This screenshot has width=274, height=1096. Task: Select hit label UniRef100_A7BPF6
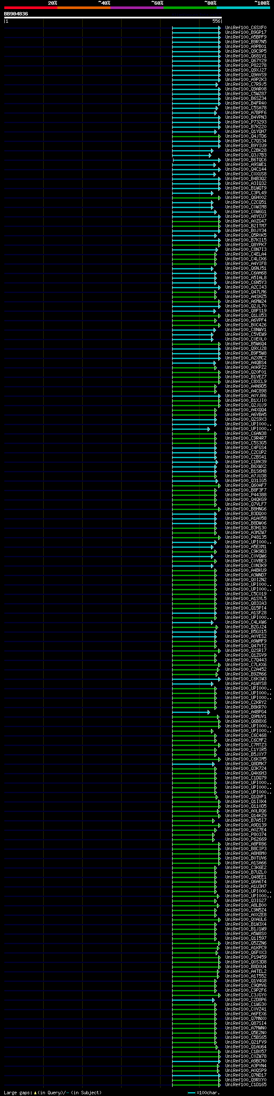[246, 113]
